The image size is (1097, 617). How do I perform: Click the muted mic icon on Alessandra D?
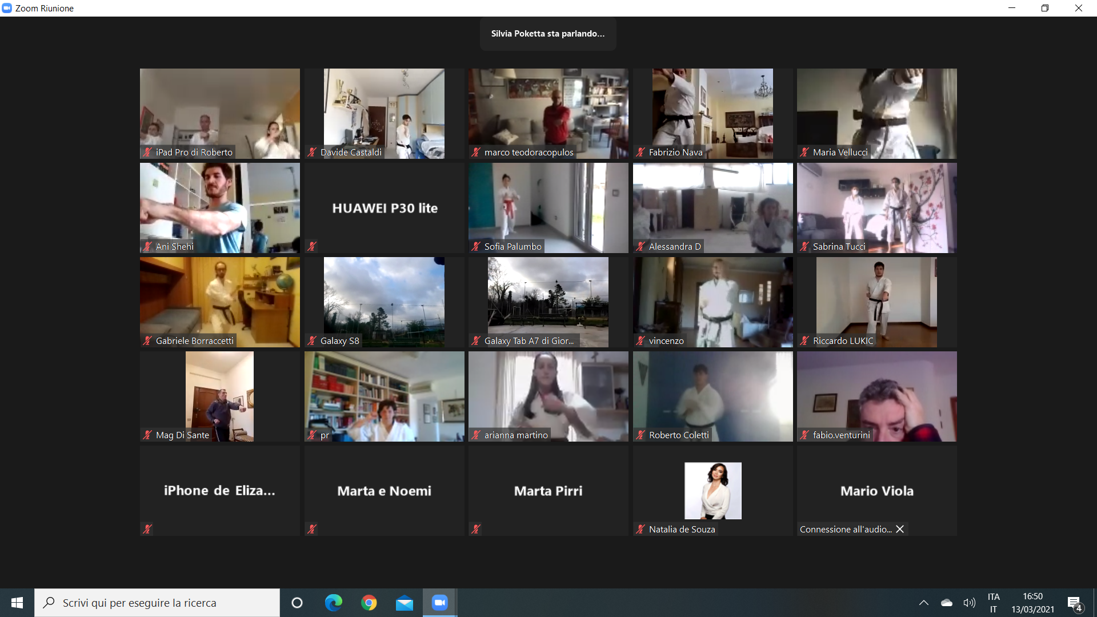640,246
